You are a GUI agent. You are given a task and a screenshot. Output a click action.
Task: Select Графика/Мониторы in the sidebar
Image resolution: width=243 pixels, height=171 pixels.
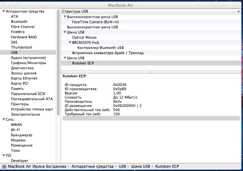pyautogui.click(x=28, y=63)
